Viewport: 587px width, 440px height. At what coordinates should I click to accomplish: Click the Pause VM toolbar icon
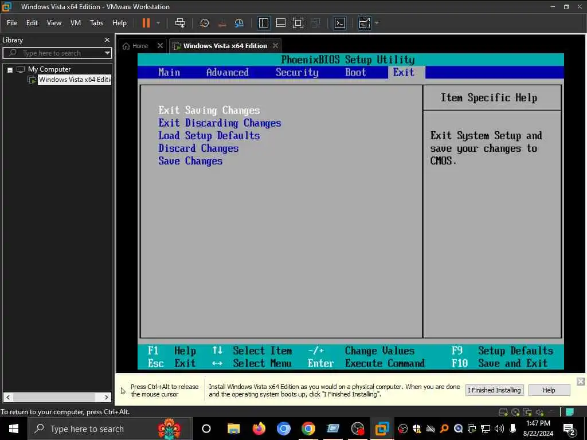pos(146,23)
